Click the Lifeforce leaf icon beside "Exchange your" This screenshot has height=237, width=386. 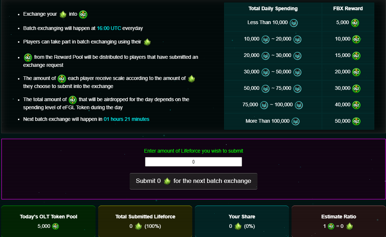pos(63,14)
